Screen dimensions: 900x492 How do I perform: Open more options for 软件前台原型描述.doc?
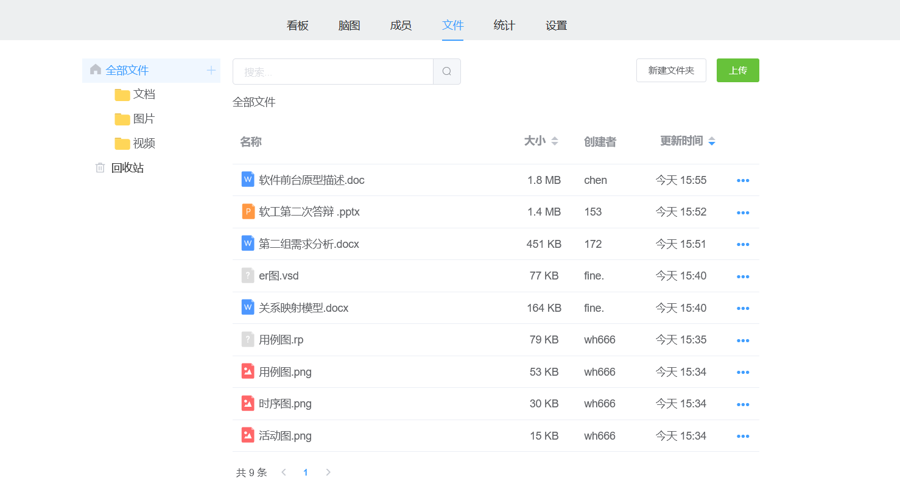(x=743, y=181)
